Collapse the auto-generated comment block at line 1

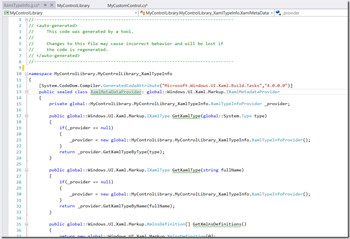point(26,20)
